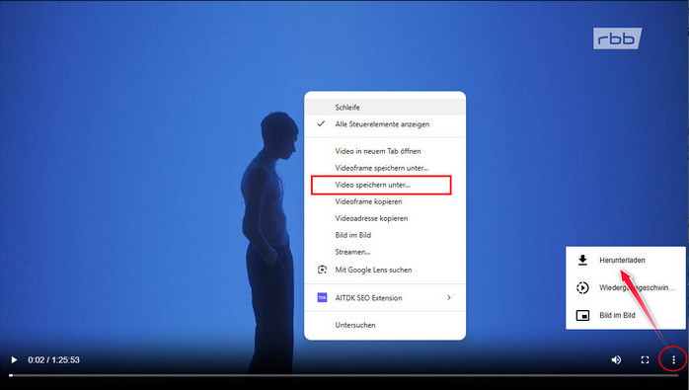Open Wiedergabegeschwindigkeit option

625,287
